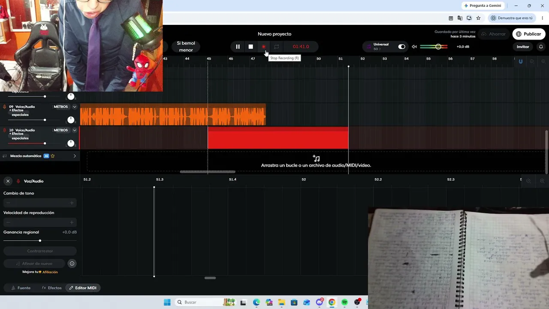Screen dimensions: 549x309
Task: Click the AI badge next to Mezcla automática
Action: coord(46,156)
